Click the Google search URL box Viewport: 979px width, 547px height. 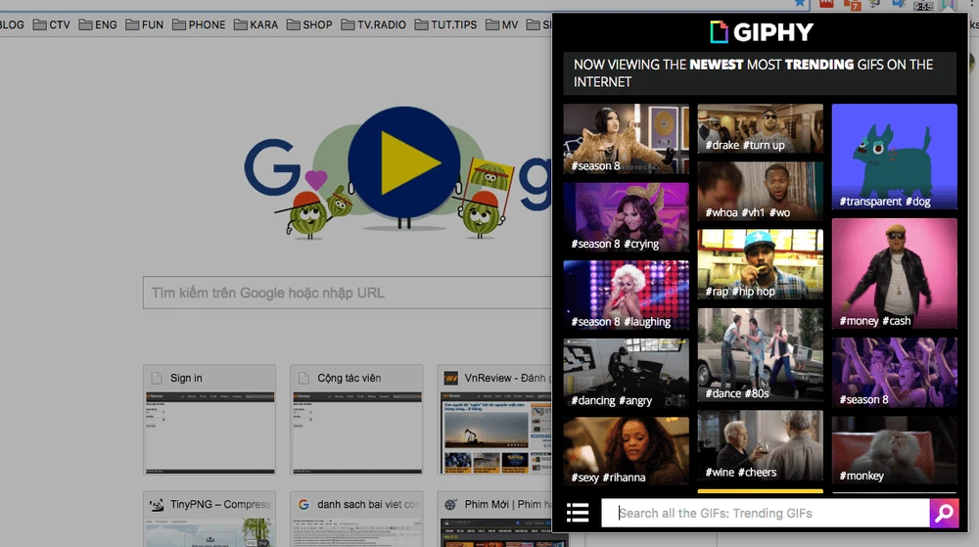click(x=348, y=293)
